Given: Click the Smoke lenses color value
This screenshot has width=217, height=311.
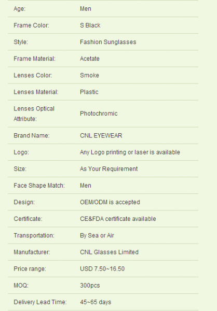Looking at the screenshot, I should pos(89,75).
